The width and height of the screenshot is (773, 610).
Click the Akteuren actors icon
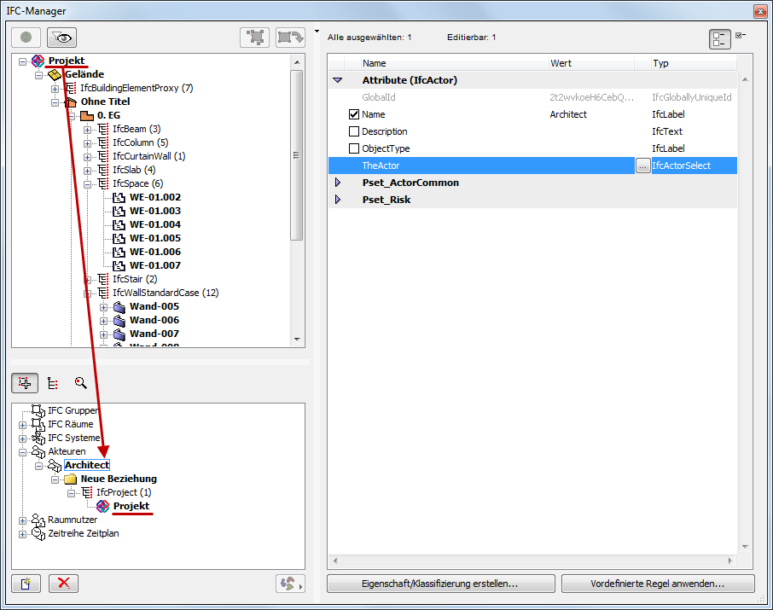pos(38,451)
